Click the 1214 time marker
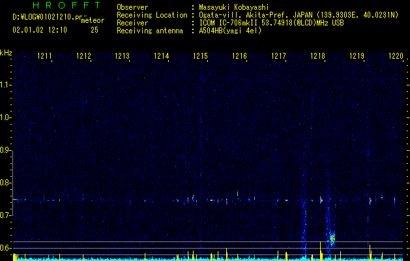Image resolution: width=410 pixels, height=261 pixels. 162,55
